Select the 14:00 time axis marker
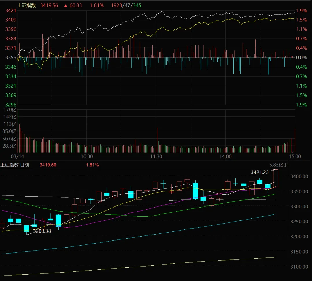 (x=225, y=156)
